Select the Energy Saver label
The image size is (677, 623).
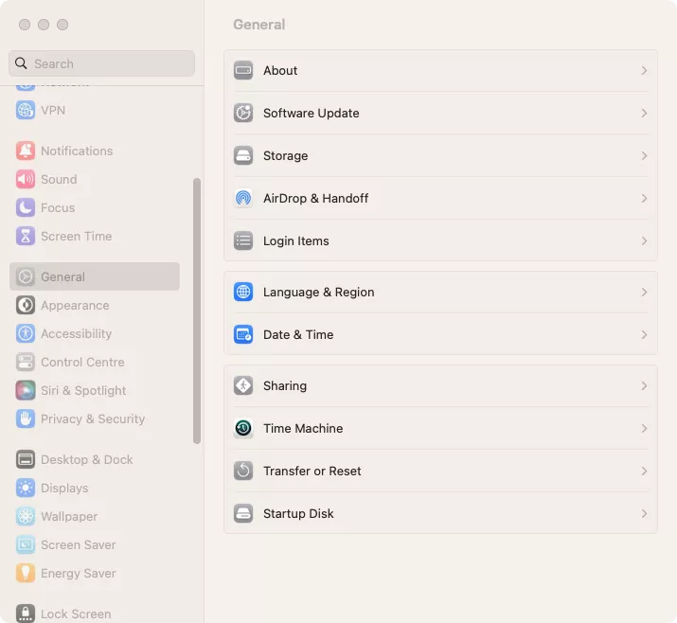(x=79, y=574)
